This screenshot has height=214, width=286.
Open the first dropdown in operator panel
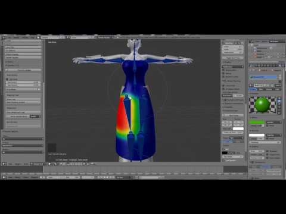23,139
